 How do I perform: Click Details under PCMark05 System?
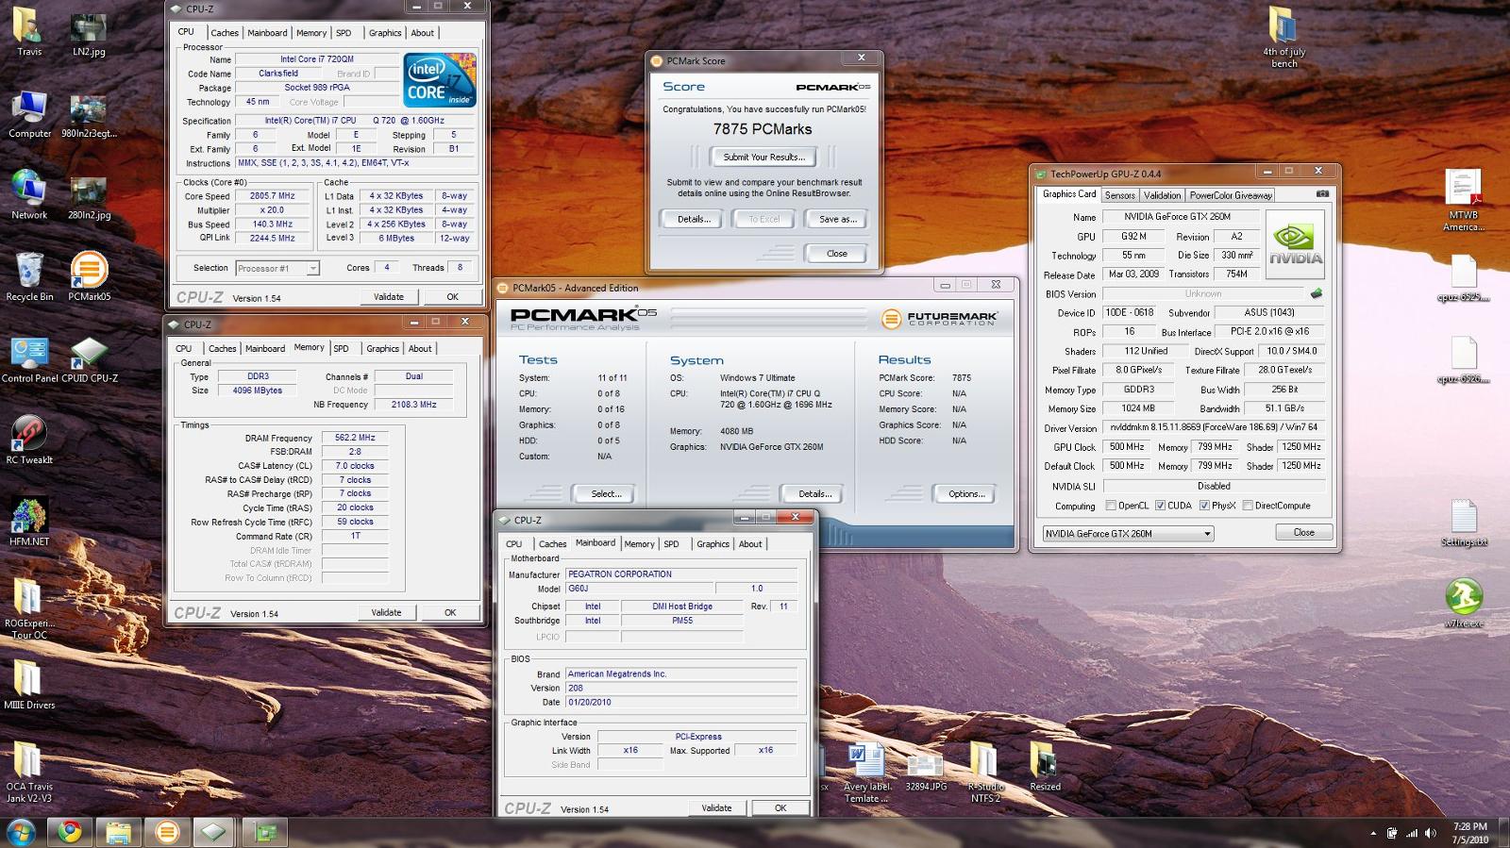[814, 493]
